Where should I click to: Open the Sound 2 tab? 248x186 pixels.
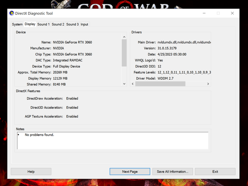[58, 24]
